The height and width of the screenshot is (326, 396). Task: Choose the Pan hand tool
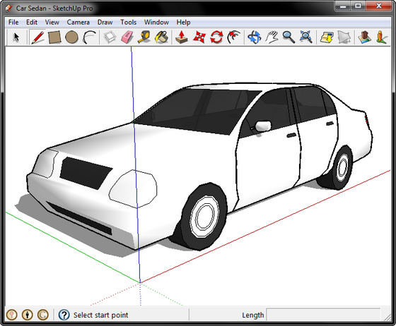click(272, 37)
